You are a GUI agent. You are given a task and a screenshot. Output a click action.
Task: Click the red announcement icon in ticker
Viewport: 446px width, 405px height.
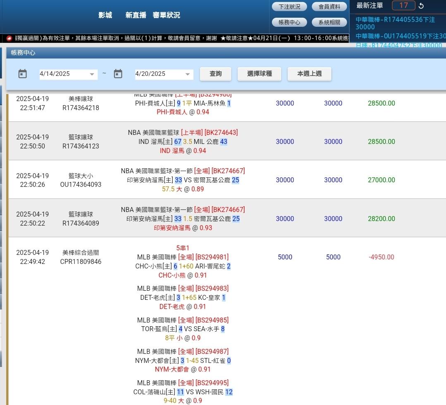point(9,38)
